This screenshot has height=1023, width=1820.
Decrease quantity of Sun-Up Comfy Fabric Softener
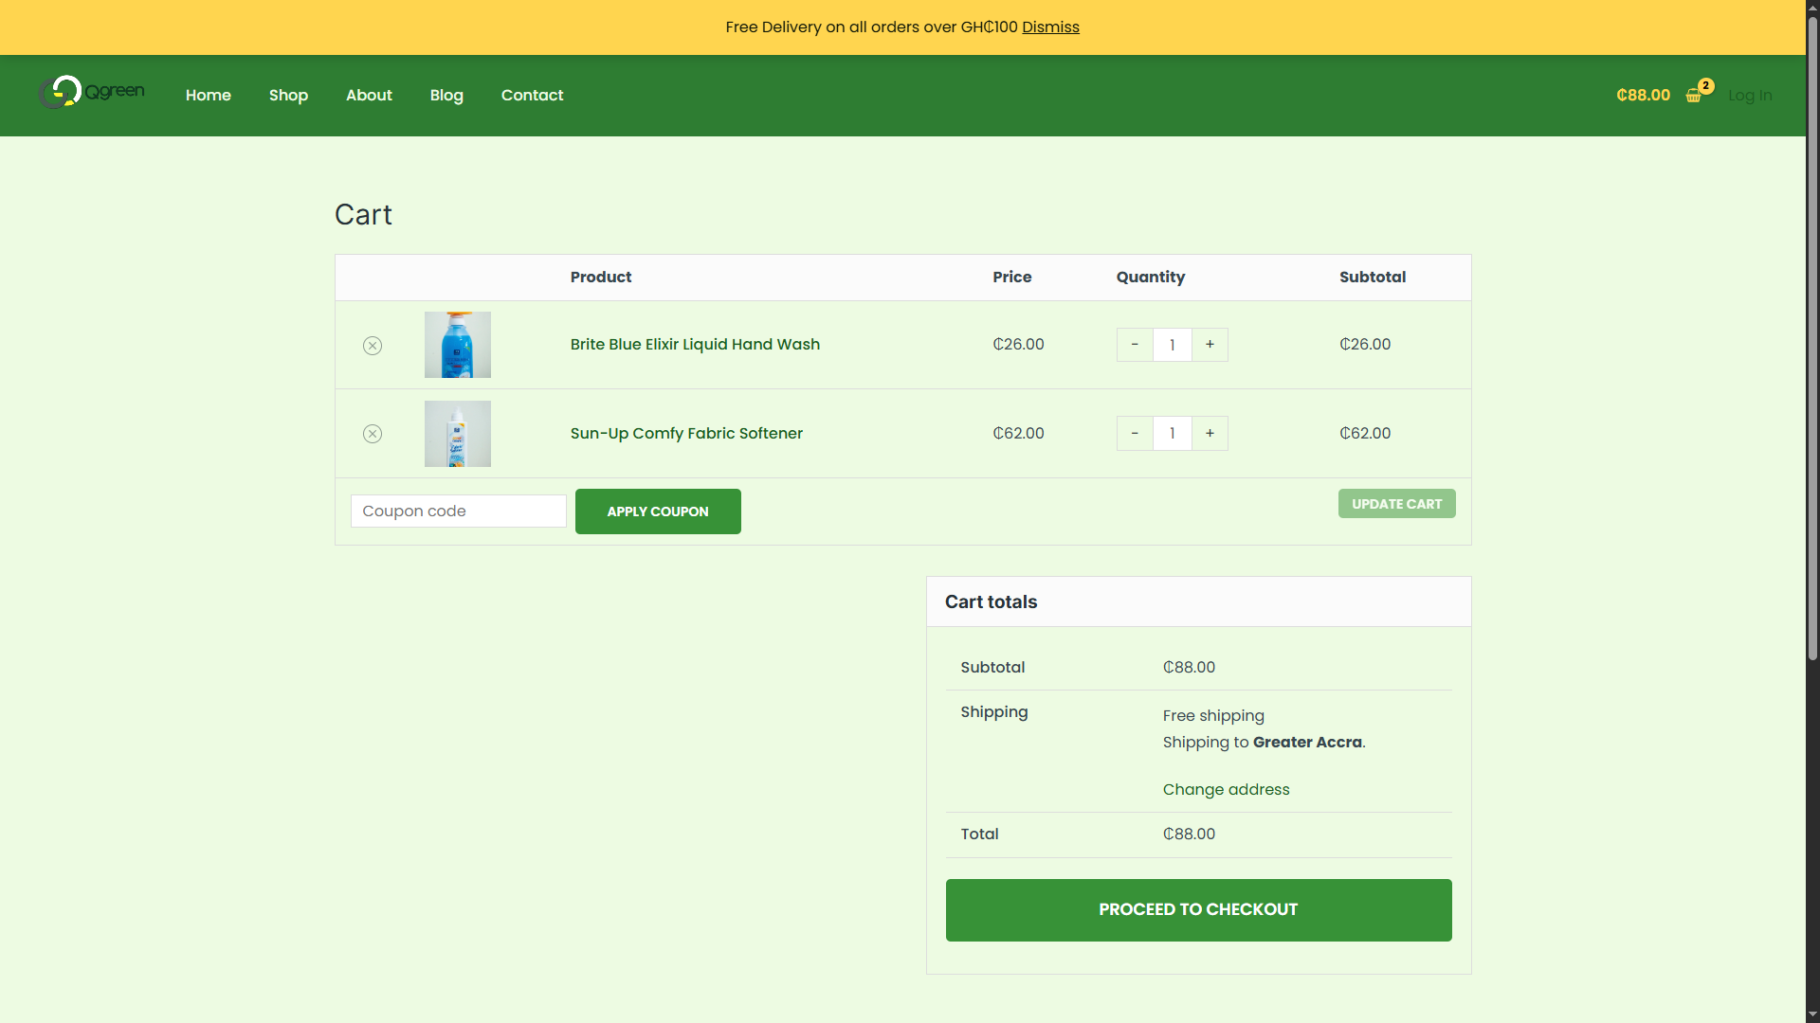[1135, 434]
